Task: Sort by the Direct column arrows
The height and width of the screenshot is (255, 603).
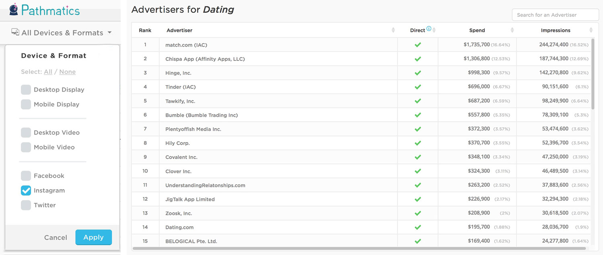Action: click(x=434, y=31)
